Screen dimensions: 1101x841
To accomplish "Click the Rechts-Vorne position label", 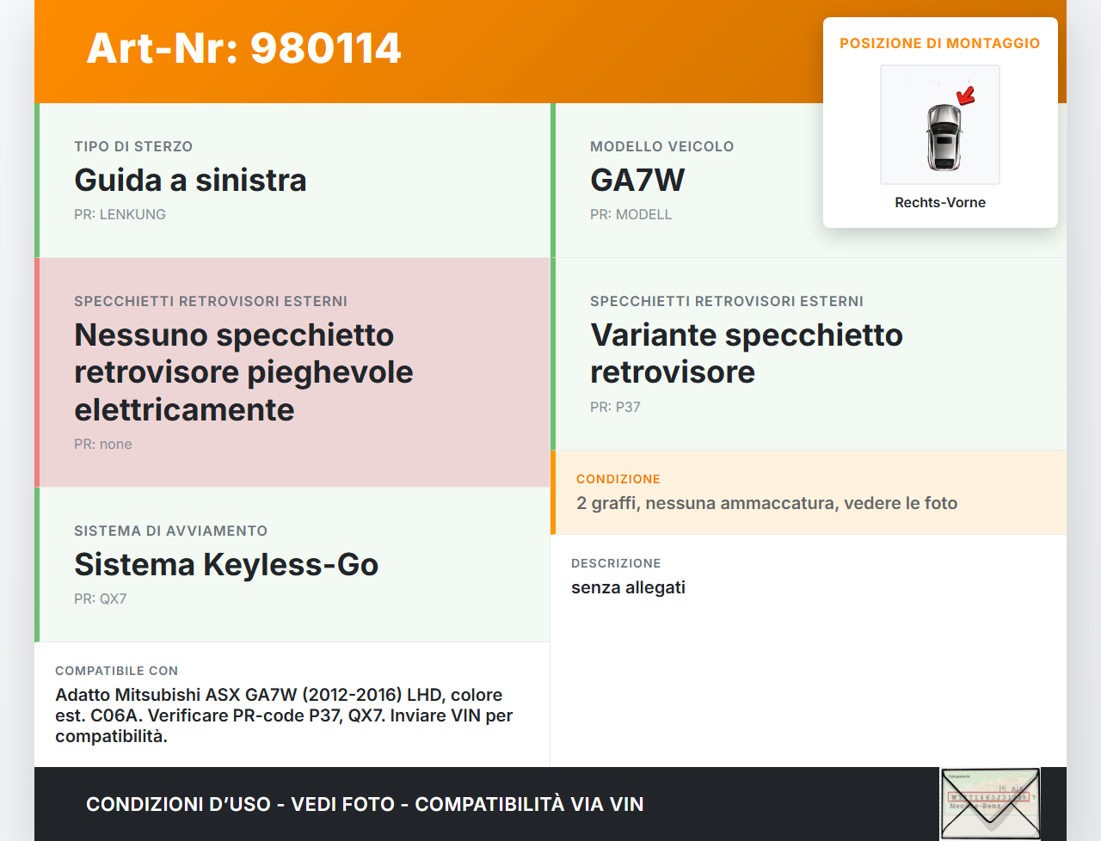I will pos(939,203).
